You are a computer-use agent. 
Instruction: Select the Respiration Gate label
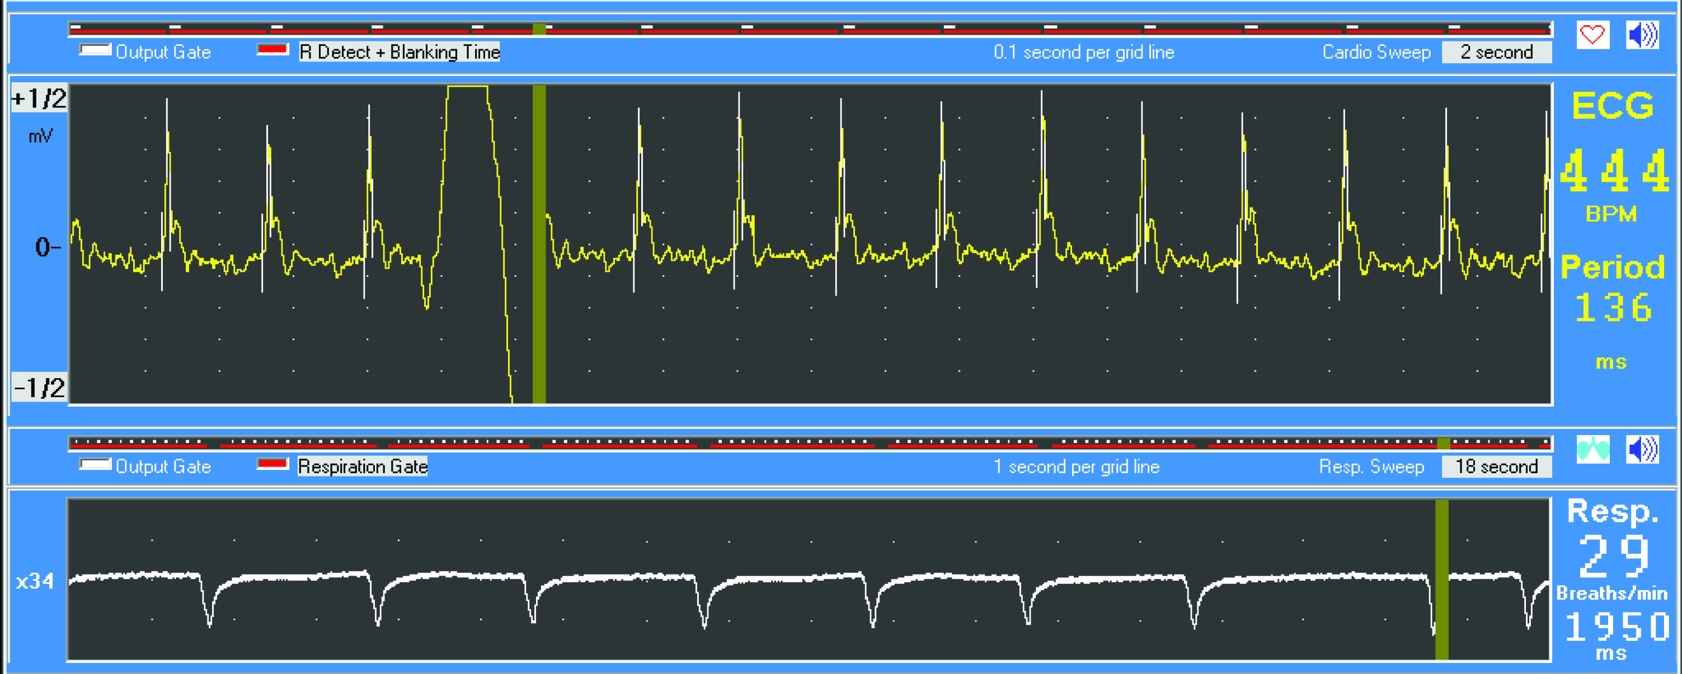click(363, 466)
